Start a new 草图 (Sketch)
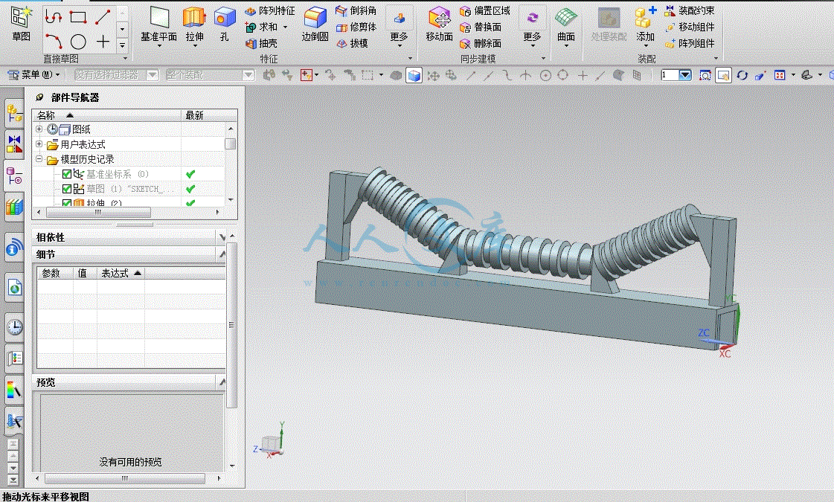The height and width of the screenshot is (502, 834). (x=21, y=24)
